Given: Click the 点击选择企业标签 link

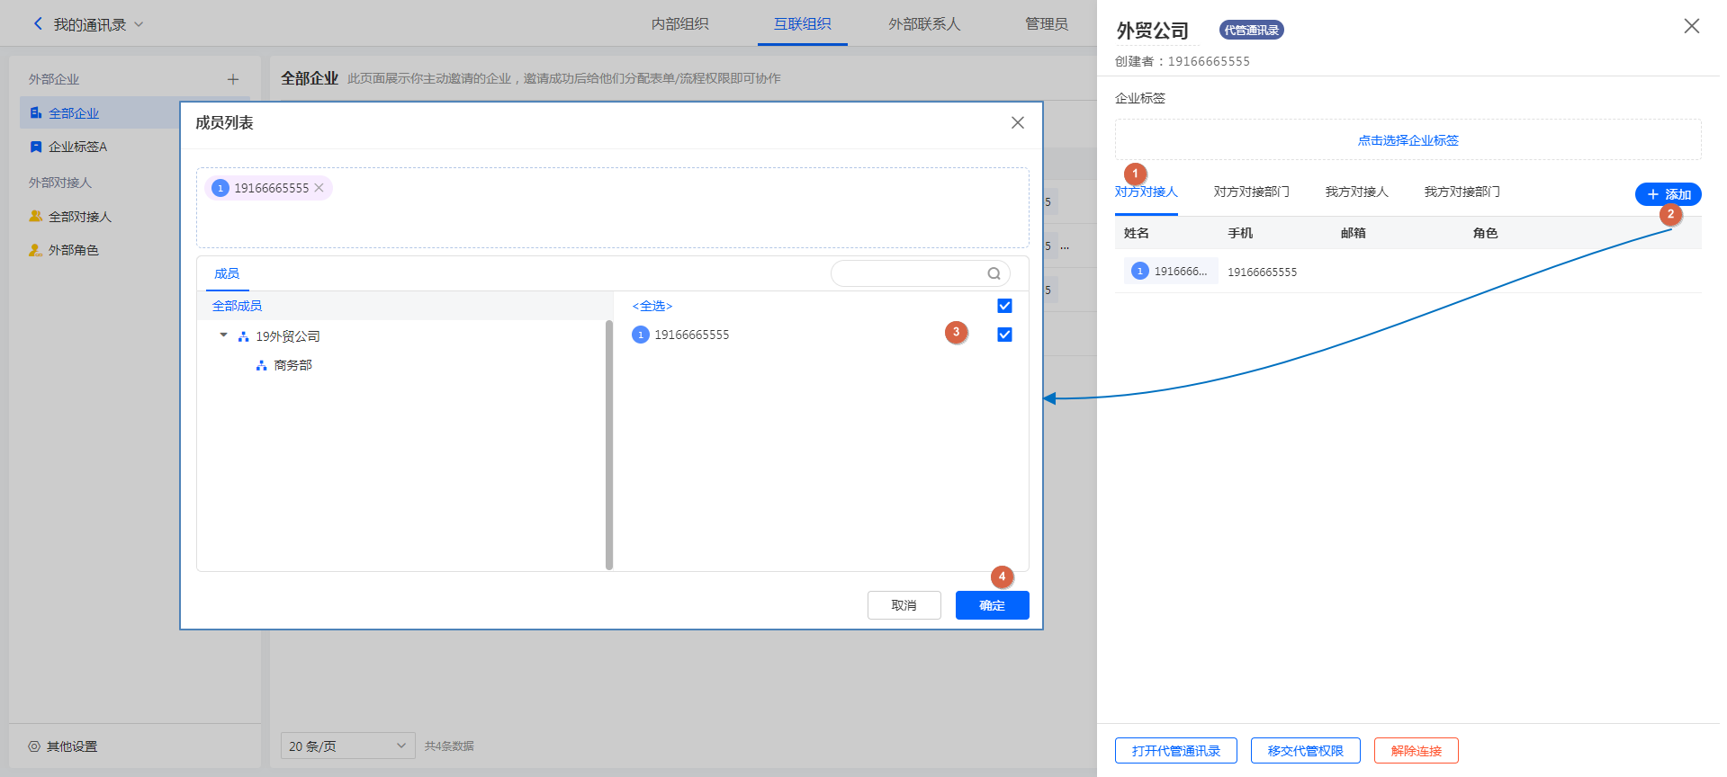Looking at the screenshot, I should pyautogui.click(x=1408, y=140).
